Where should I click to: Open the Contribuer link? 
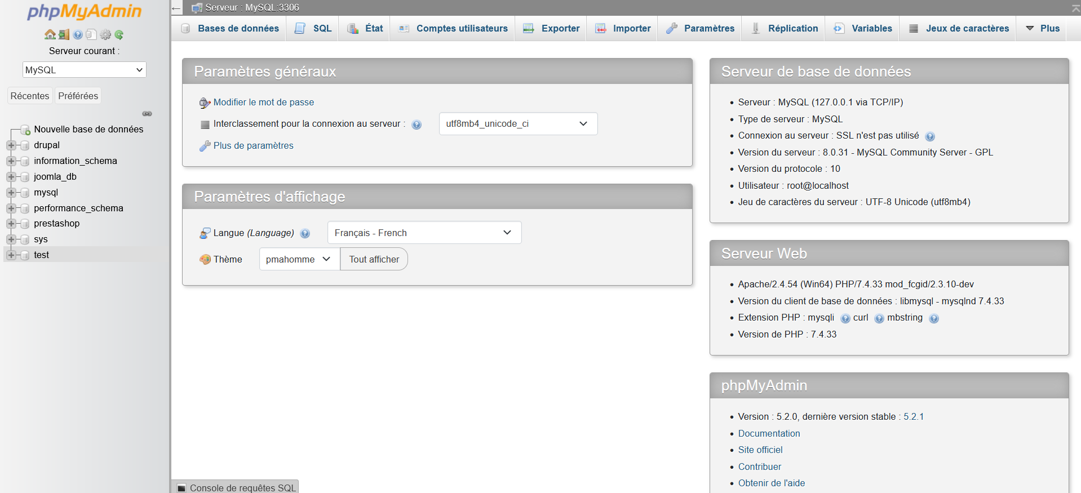tap(760, 467)
